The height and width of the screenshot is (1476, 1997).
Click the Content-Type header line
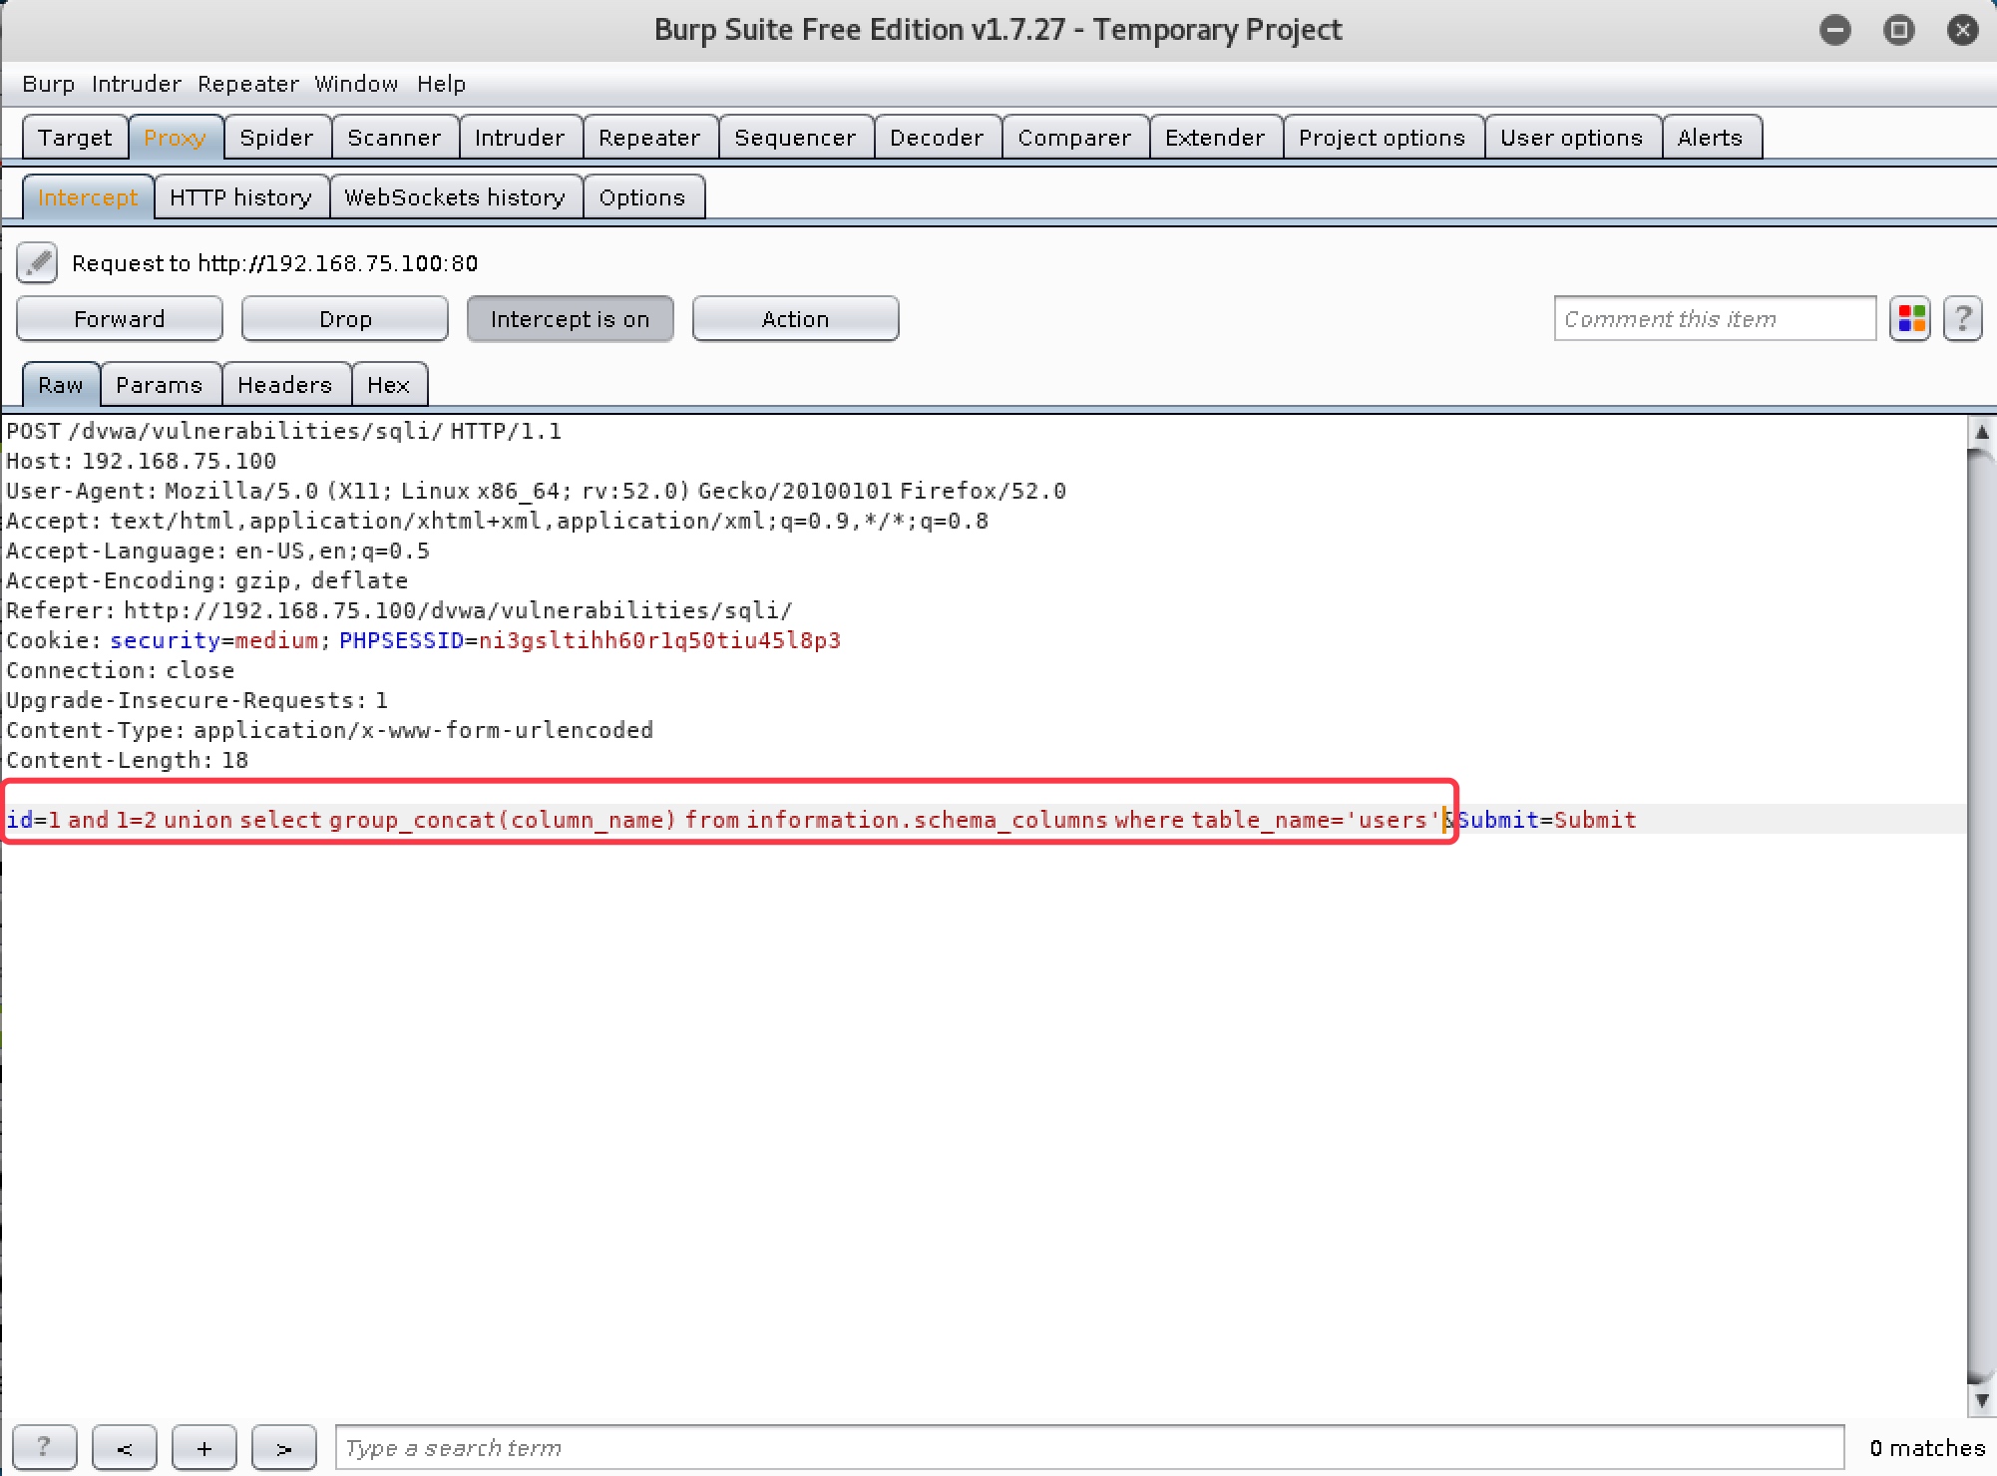[329, 730]
